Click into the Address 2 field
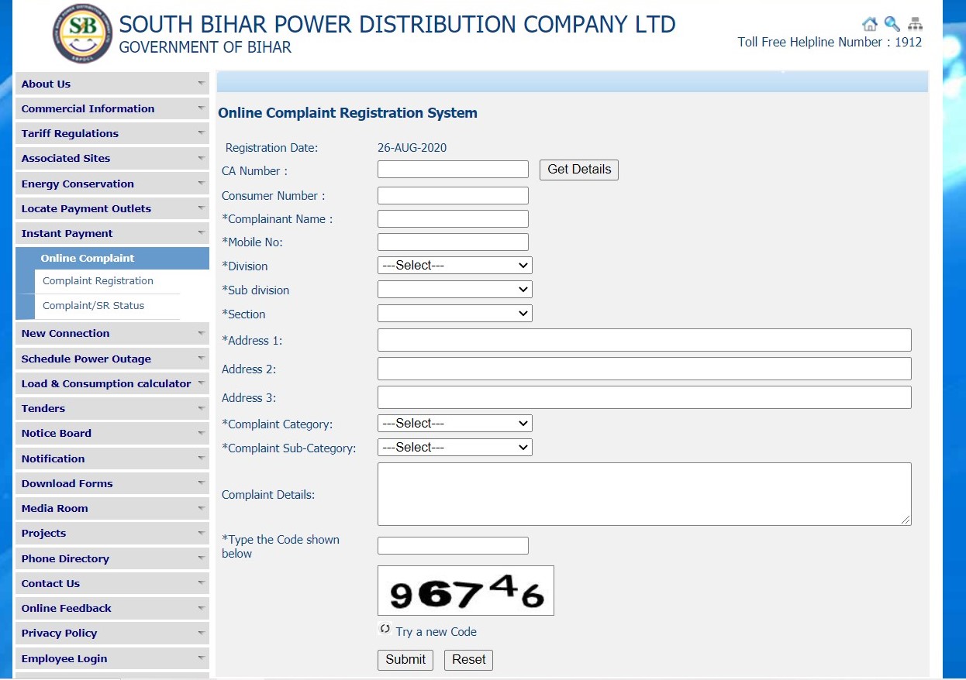966x680 pixels. pyautogui.click(x=644, y=369)
